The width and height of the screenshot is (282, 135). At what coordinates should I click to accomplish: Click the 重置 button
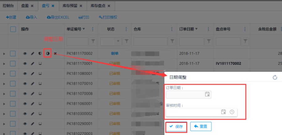201,127
